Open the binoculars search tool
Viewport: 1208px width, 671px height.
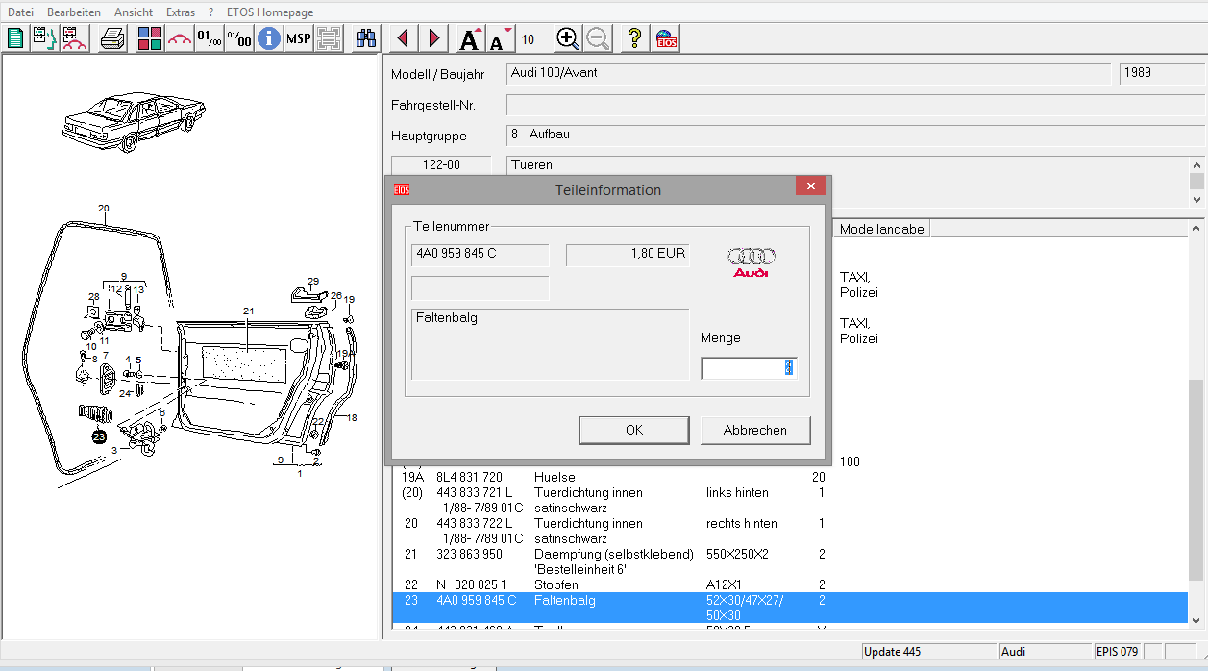[366, 38]
